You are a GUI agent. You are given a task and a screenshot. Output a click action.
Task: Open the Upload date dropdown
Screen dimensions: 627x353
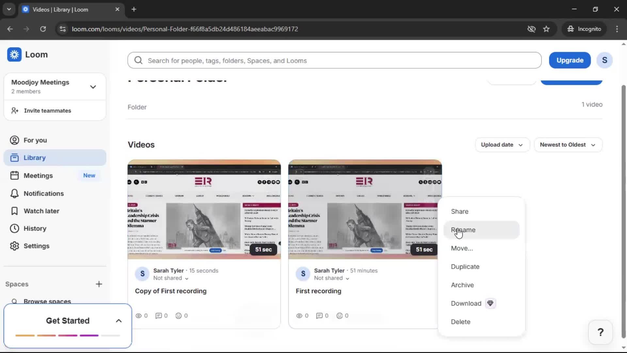pyautogui.click(x=502, y=144)
